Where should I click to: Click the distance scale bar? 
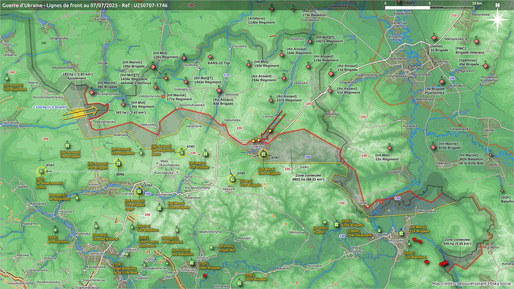pos(429,8)
